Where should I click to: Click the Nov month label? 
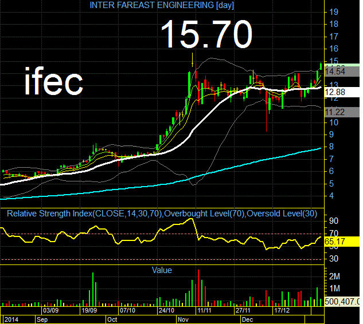coord(183,319)
